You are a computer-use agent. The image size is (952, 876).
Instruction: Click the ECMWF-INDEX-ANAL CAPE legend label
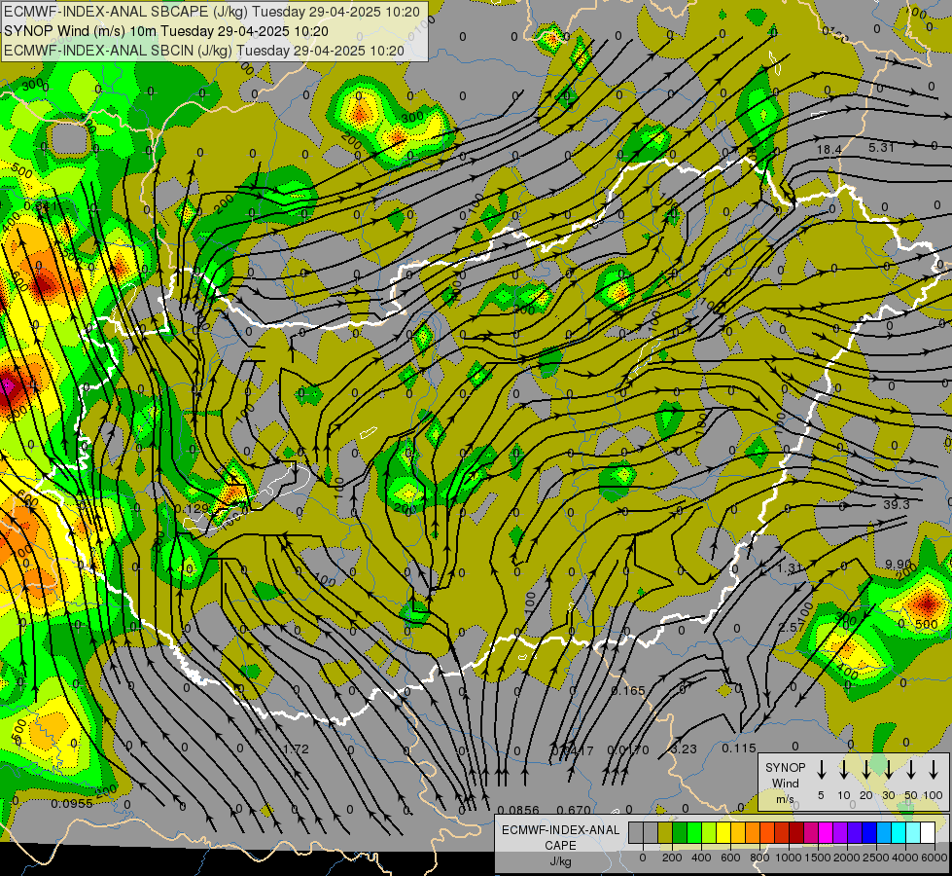560,837
